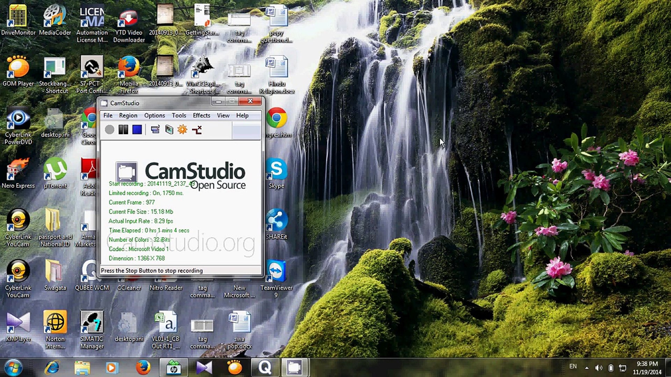
Task: Open screen annotations sun-shaped icon
Action: (x=182, y=130)
